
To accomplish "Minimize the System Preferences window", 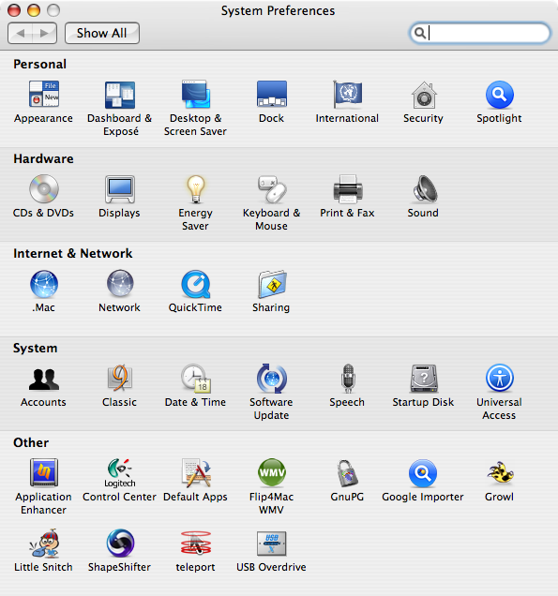I will (34, 10).
